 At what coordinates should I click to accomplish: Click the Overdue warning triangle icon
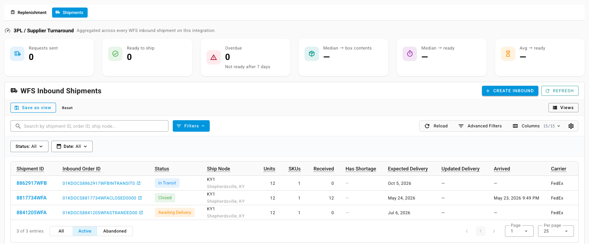point(214,57)
